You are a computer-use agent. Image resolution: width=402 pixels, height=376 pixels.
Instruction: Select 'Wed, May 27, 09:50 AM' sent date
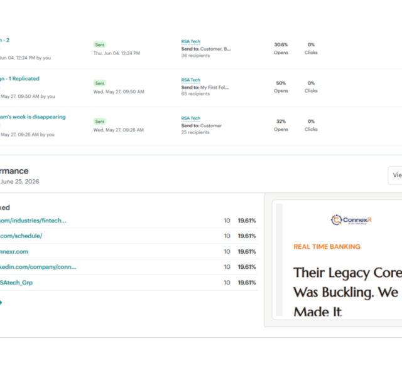pos(119,91)
